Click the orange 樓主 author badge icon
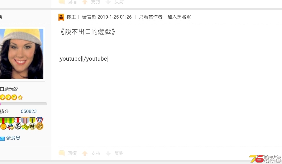The image size is (282, 164). point(61,17)
